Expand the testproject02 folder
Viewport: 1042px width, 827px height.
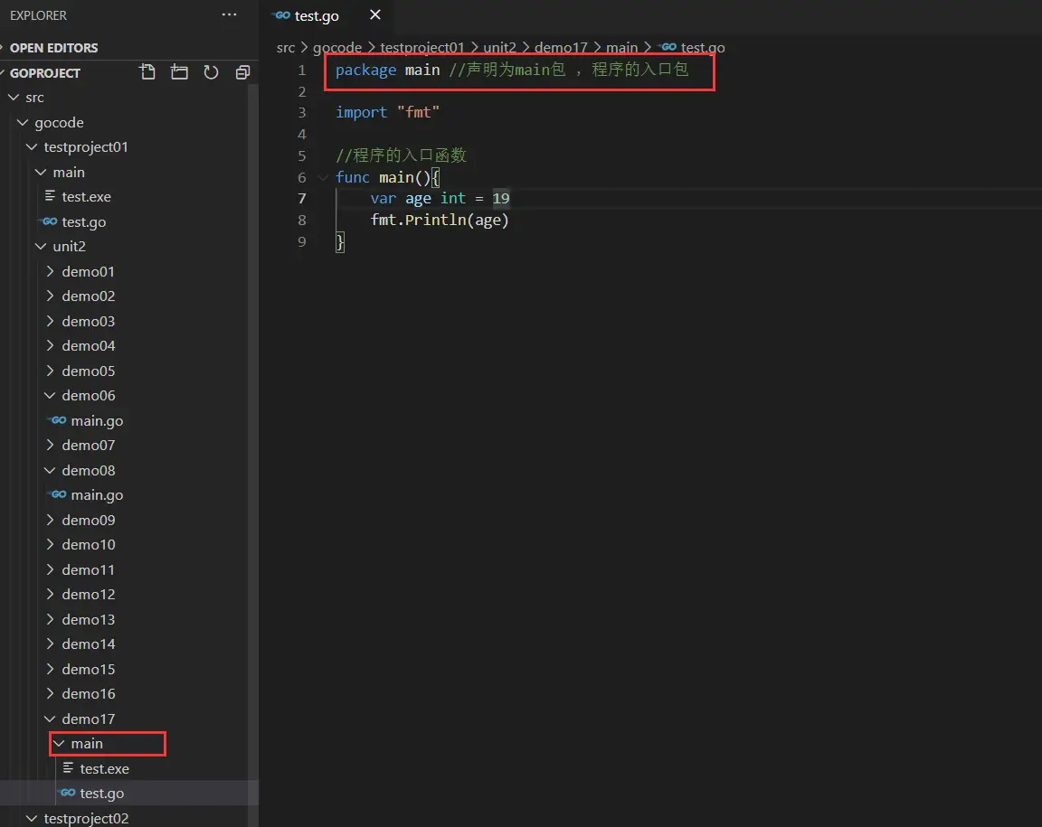[86, 818]
